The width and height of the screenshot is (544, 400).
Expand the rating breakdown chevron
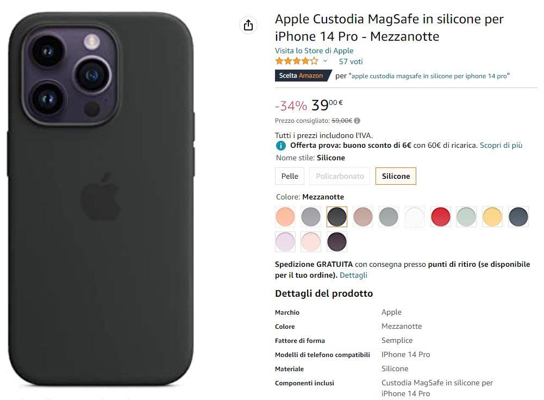click(325, 61)
